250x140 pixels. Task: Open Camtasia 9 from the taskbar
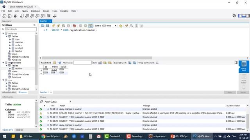113,136
